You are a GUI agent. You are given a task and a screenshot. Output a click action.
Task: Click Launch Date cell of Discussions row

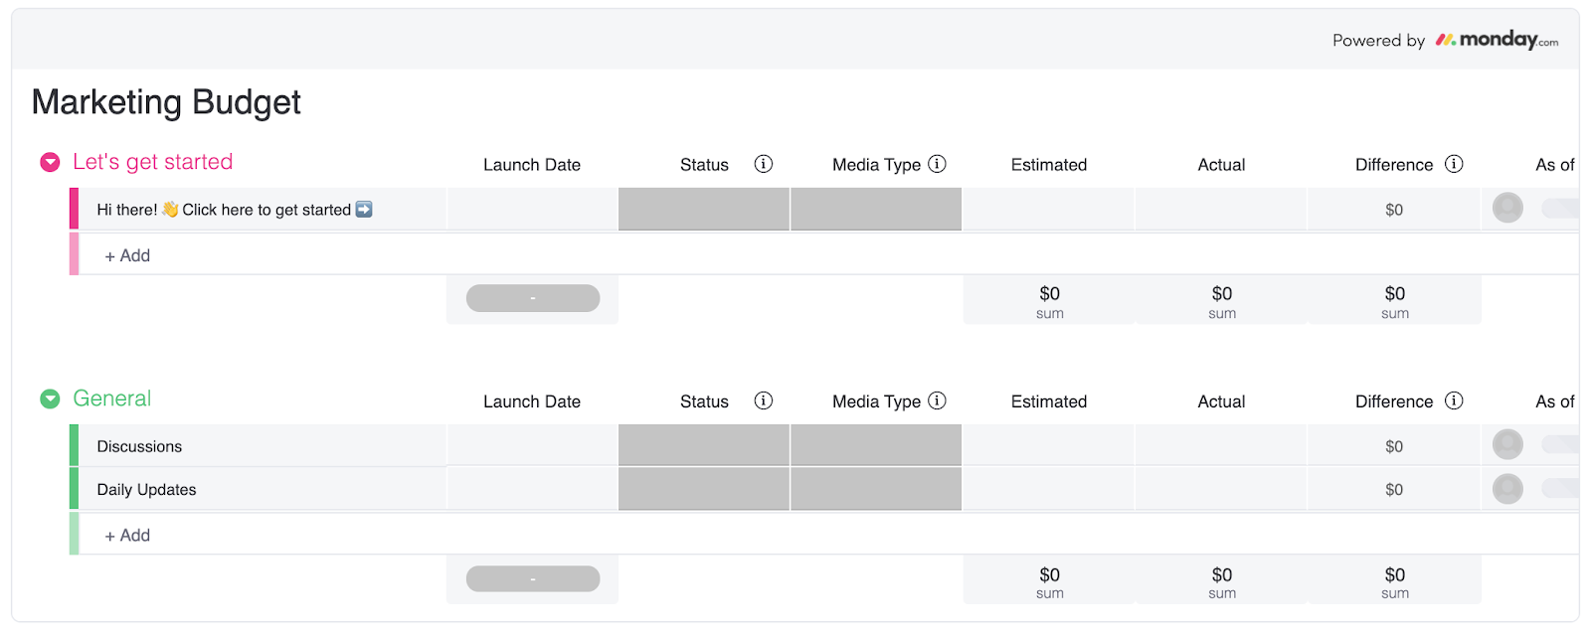click(532, 445)
